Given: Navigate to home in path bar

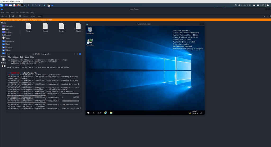Looking at the screenshot, I should click(25, 16).
